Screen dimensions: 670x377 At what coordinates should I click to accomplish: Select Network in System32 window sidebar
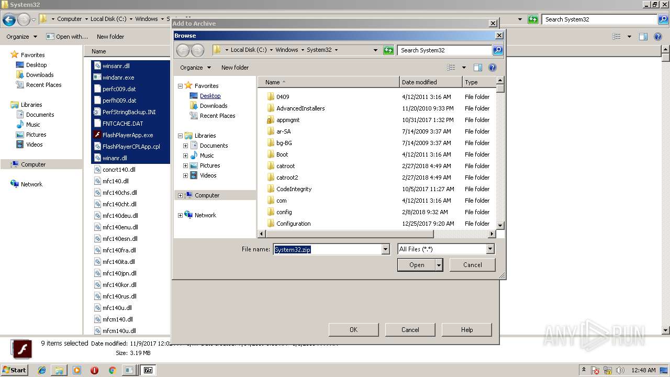point(31,184)
